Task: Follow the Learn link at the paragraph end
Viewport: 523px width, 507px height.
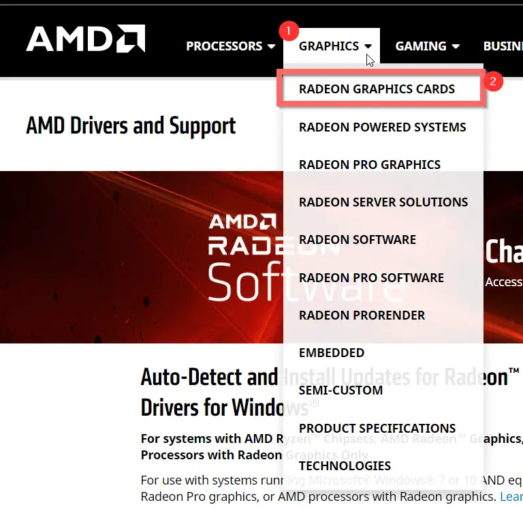Action: pos(511,496)
